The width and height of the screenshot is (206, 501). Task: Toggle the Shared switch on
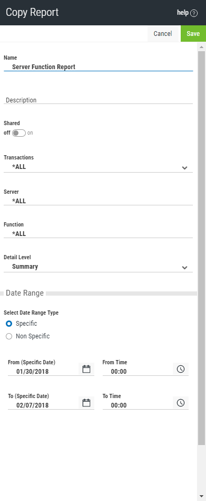(19, 133)
